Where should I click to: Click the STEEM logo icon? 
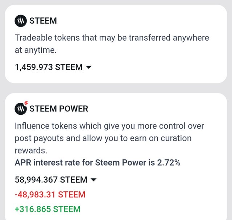[x=21, y=21]
